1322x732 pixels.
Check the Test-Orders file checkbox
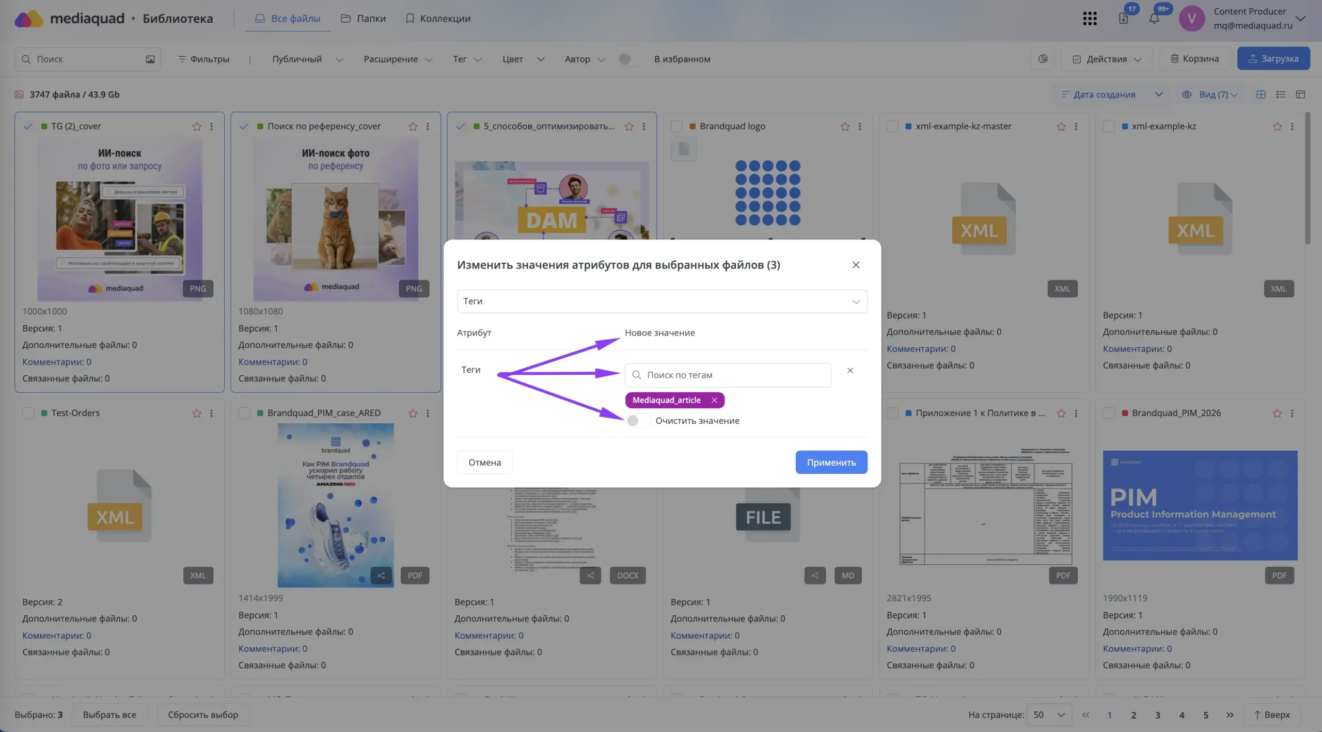point(28,413)
